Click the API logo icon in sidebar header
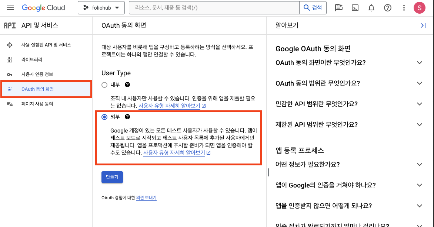Viewport: 434px width, 227px height. pos(10,25)
